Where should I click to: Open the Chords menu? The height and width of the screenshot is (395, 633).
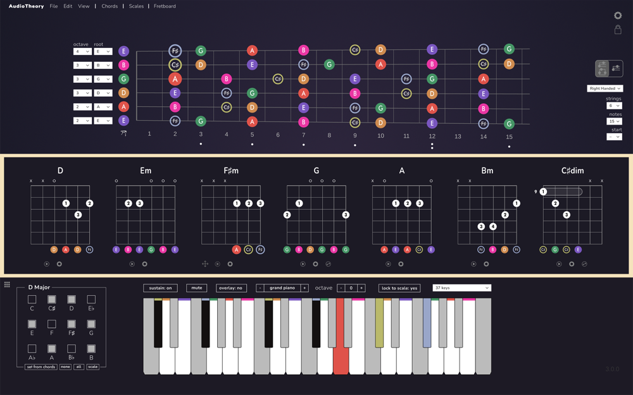tap(110, 6)
